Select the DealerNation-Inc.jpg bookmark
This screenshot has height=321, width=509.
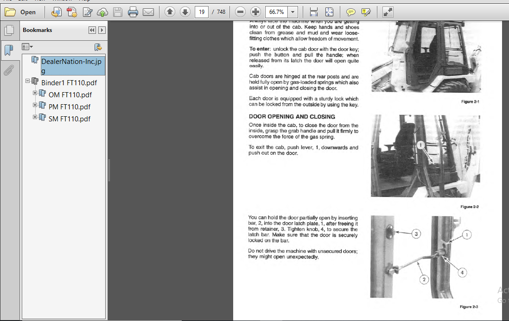tap(73, 66)
